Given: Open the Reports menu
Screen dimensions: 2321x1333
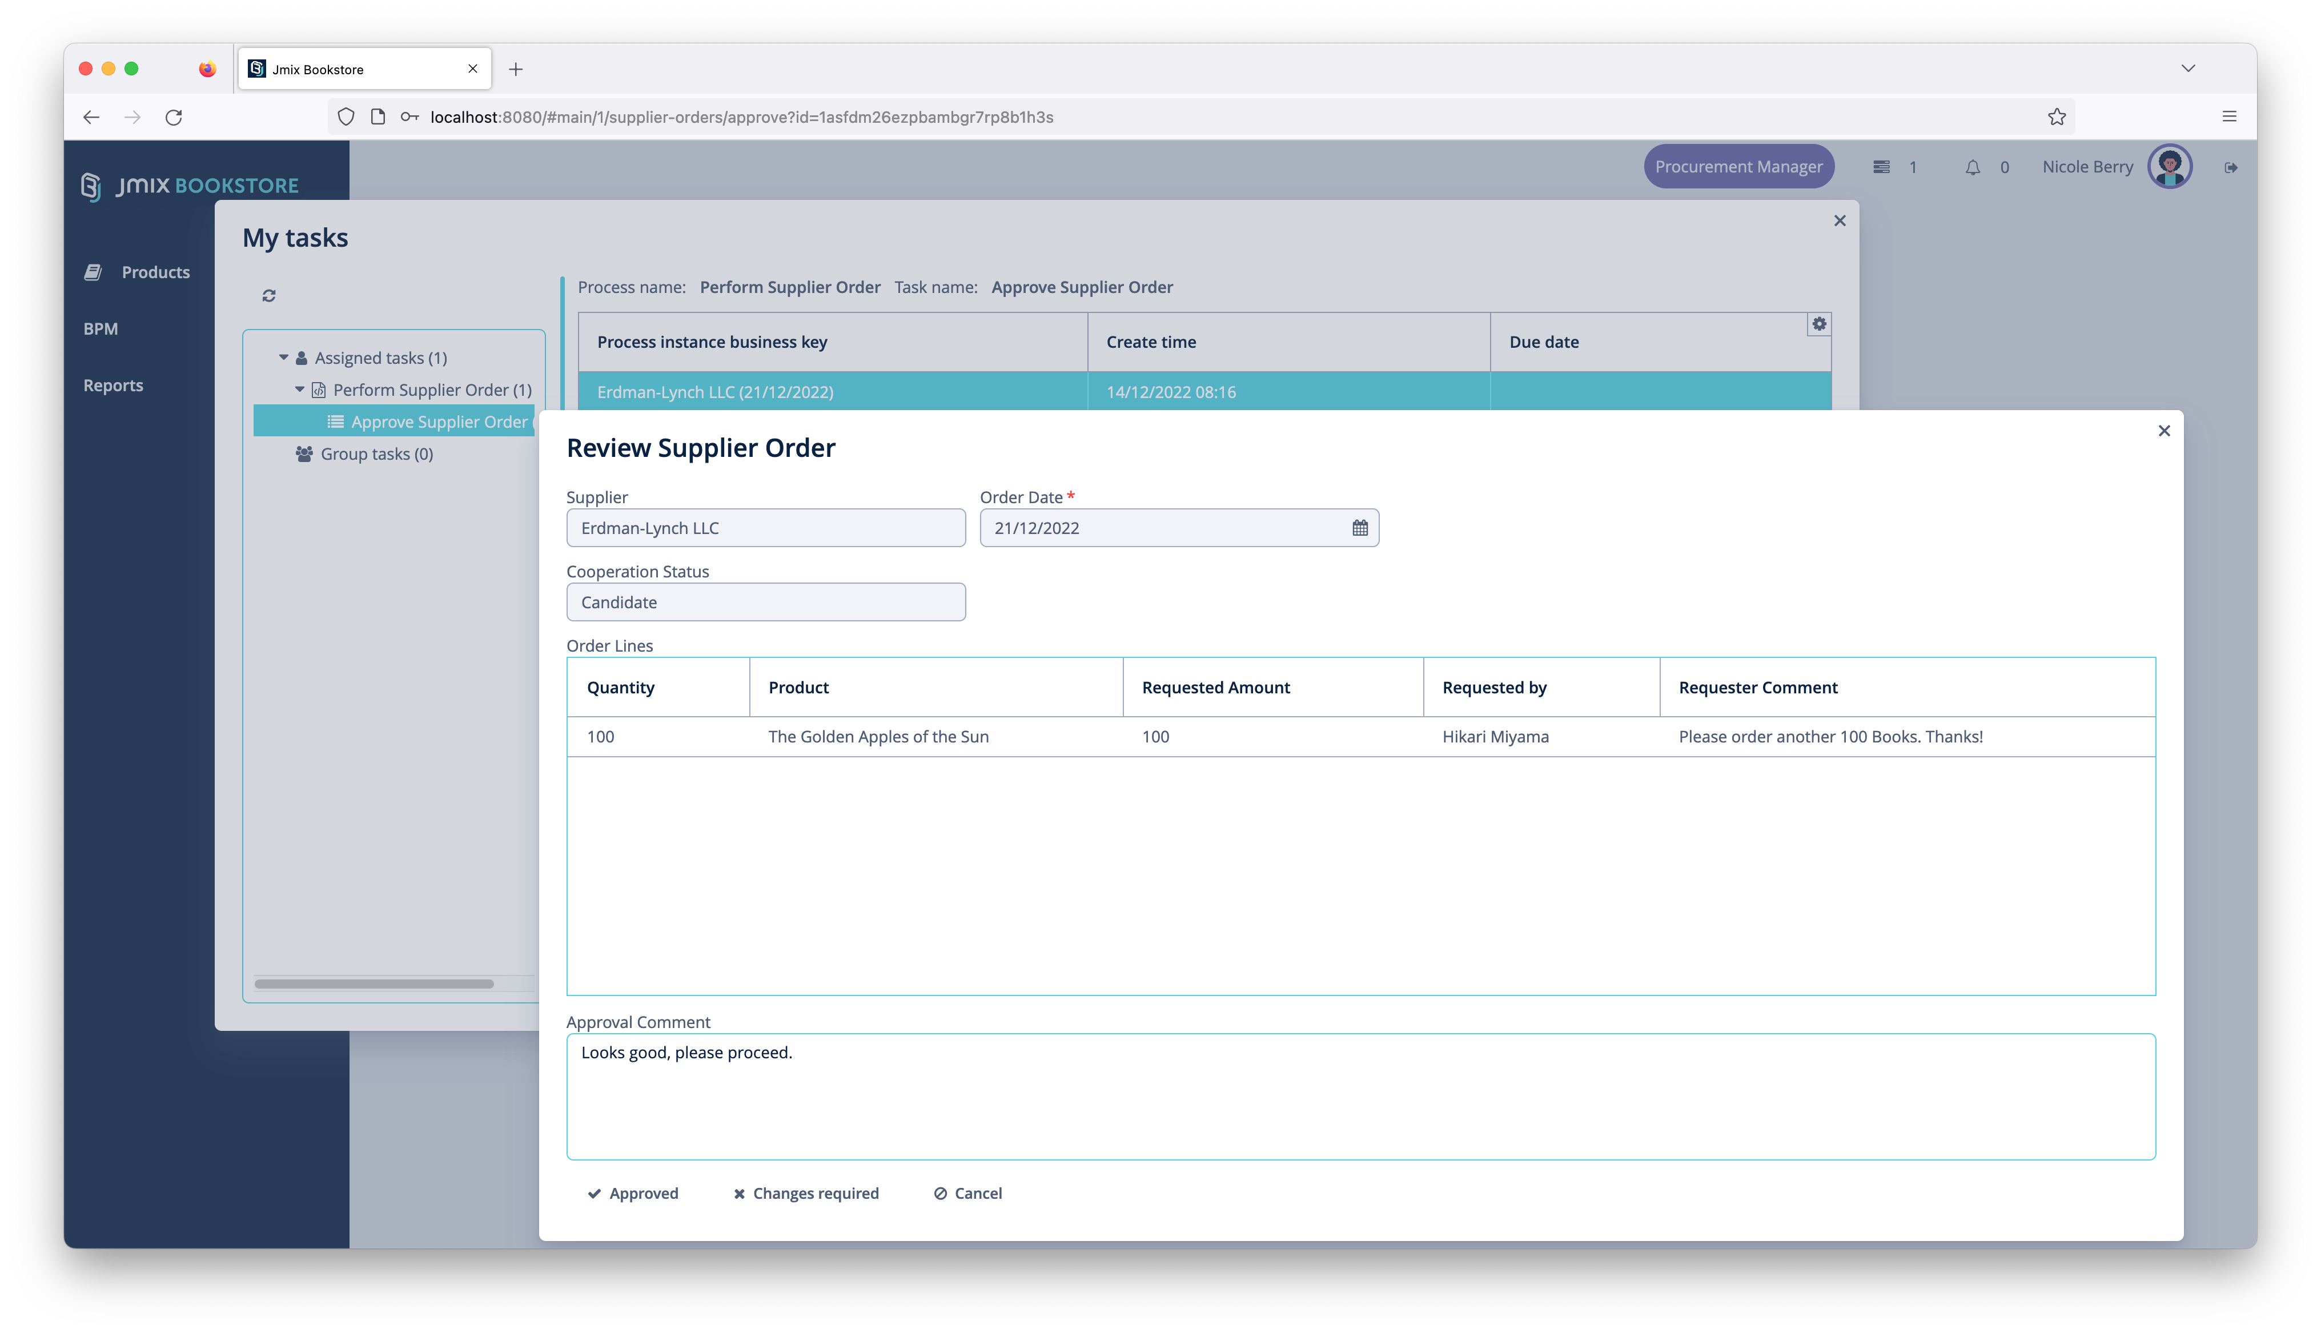Looking at the screenshot, I should [114, 386].
